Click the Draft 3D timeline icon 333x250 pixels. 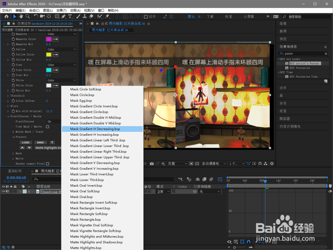pos(189,179)
